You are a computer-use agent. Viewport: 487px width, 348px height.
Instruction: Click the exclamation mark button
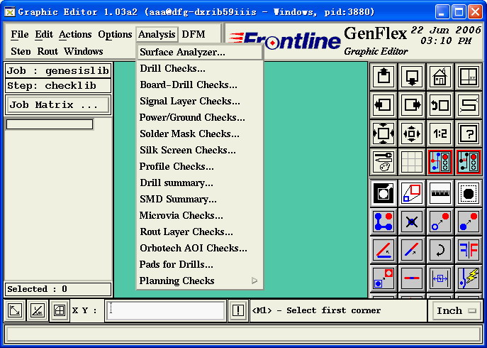[x=238, y=310]
